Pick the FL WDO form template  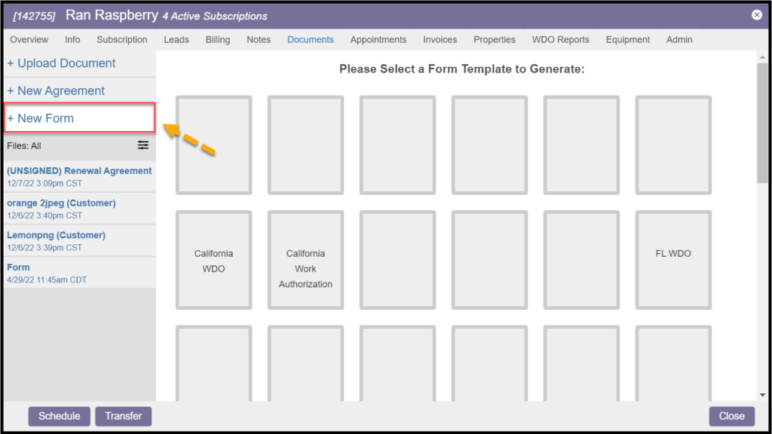point(673,260)
